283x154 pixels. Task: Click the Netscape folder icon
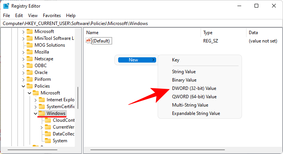click(30, 59)
